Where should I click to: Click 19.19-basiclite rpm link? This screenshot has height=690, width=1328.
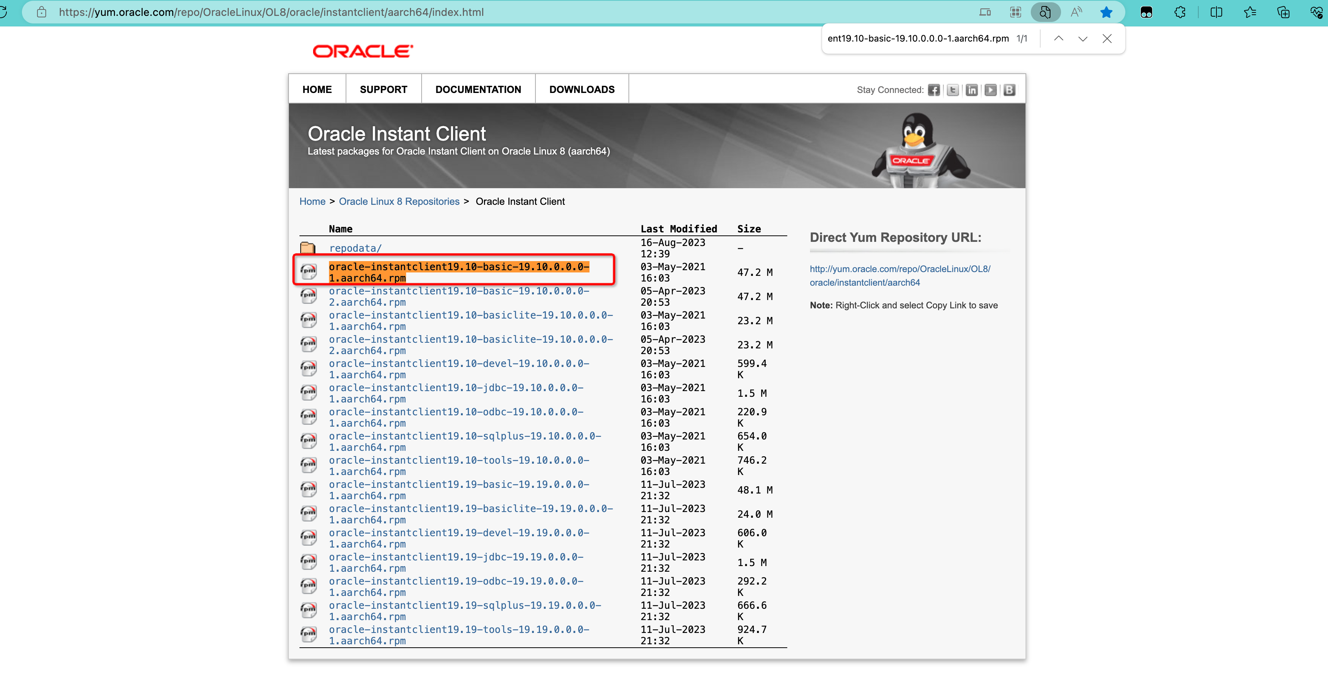(471, 514)
